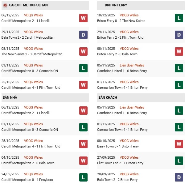Click the CARDIFF METROPOLITAN team header title
185x184 pixels.
[28, 5]
